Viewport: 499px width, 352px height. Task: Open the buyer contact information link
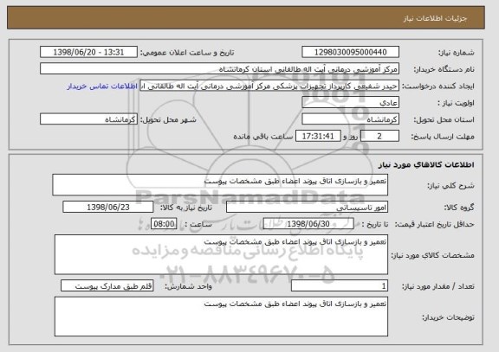tap(102, 86)
